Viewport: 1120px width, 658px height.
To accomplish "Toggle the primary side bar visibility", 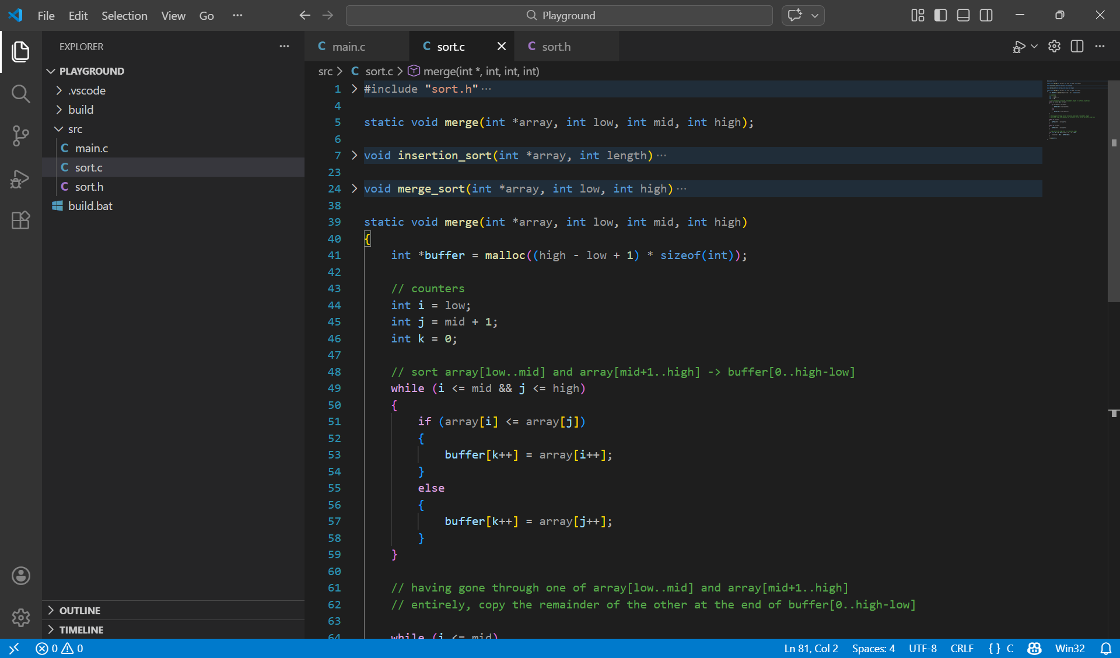I will (940, 15).
